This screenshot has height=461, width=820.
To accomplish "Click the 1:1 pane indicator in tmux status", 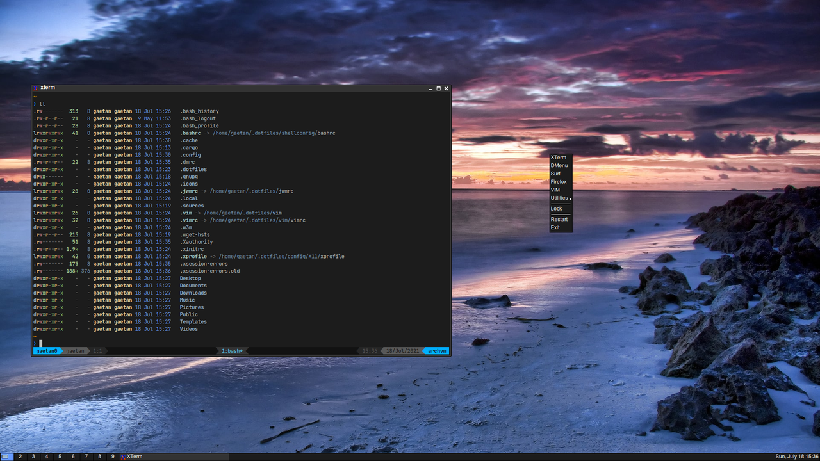I will point(97,351).
